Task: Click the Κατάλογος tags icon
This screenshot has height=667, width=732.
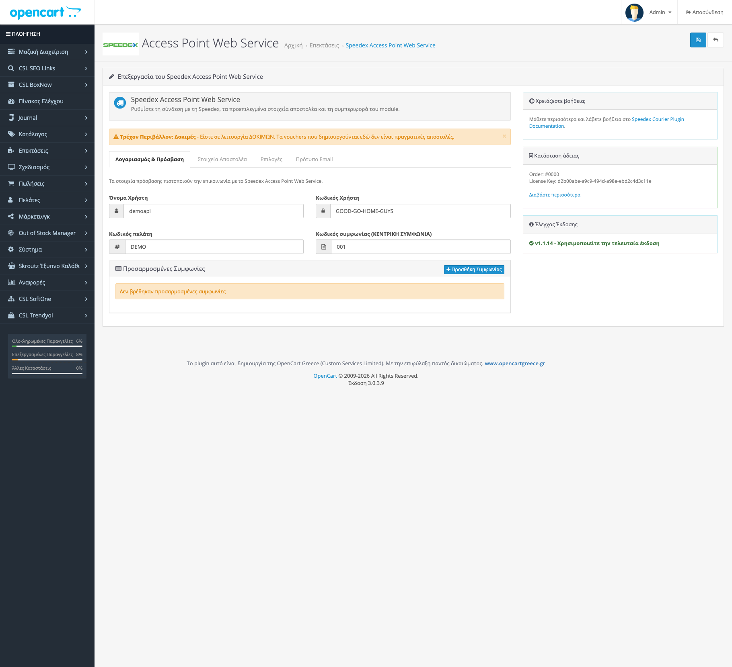Action: coord(11,134)
